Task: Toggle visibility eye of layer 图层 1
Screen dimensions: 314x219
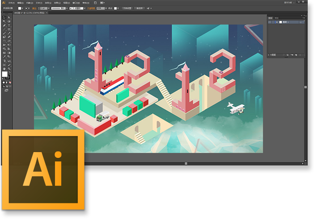Action: (x=270, y=22)
